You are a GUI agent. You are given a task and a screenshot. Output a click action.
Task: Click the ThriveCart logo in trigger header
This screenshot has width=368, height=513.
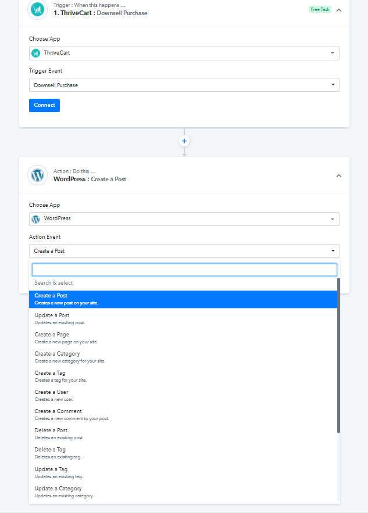pos(37,10)
